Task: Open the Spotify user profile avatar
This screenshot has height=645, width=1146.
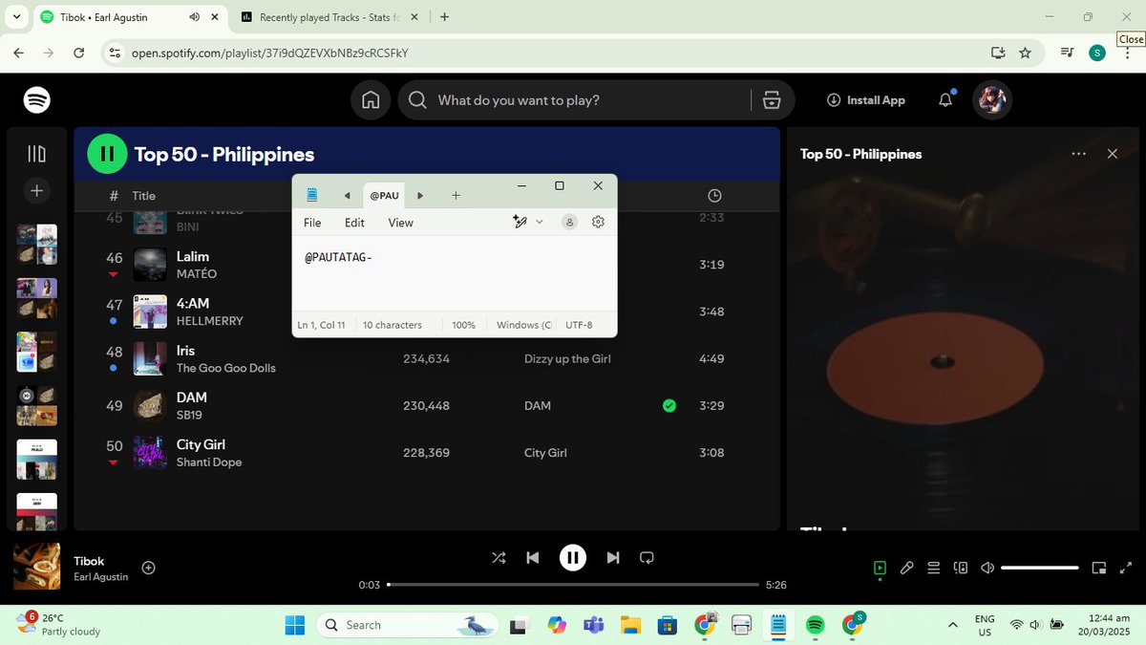Action: (x=991, y=99)
